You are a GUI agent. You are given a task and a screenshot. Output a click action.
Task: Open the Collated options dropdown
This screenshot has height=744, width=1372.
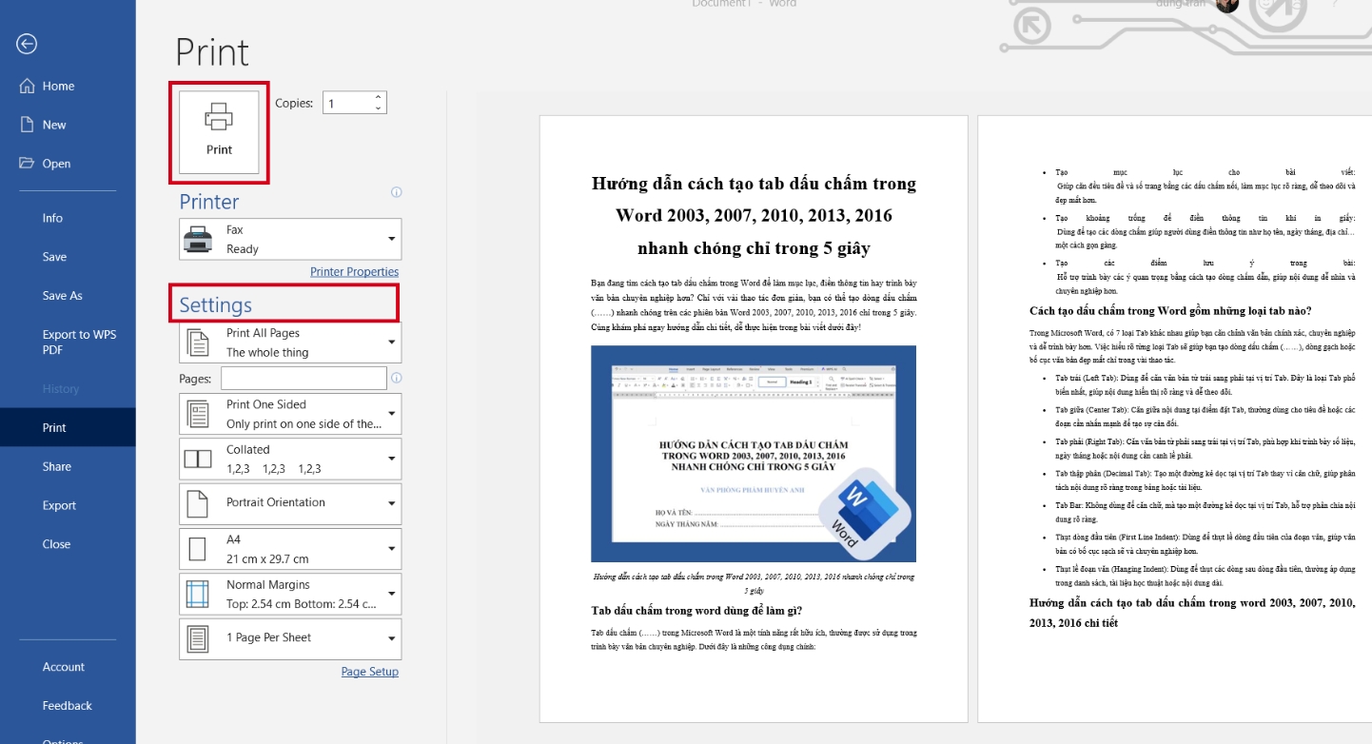[x=290, y=459]
